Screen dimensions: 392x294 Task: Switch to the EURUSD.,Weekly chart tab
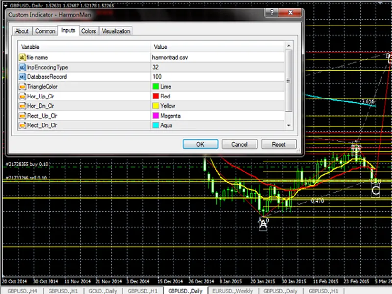pos(233,291)
